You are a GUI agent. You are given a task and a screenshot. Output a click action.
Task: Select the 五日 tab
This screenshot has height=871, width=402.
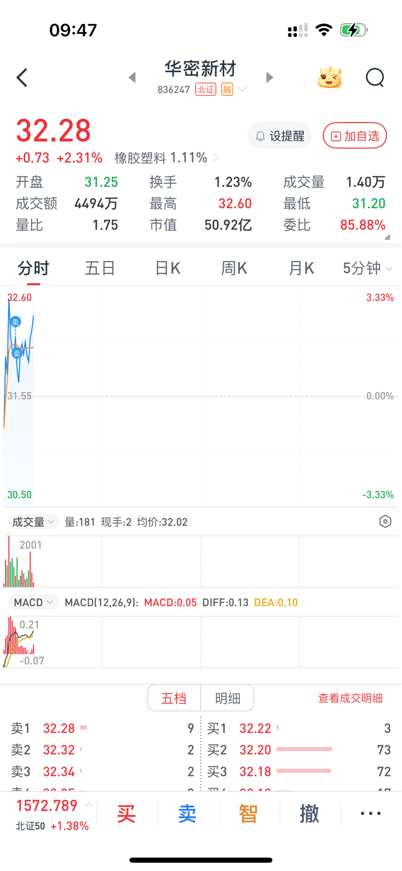tap(100, 268)
